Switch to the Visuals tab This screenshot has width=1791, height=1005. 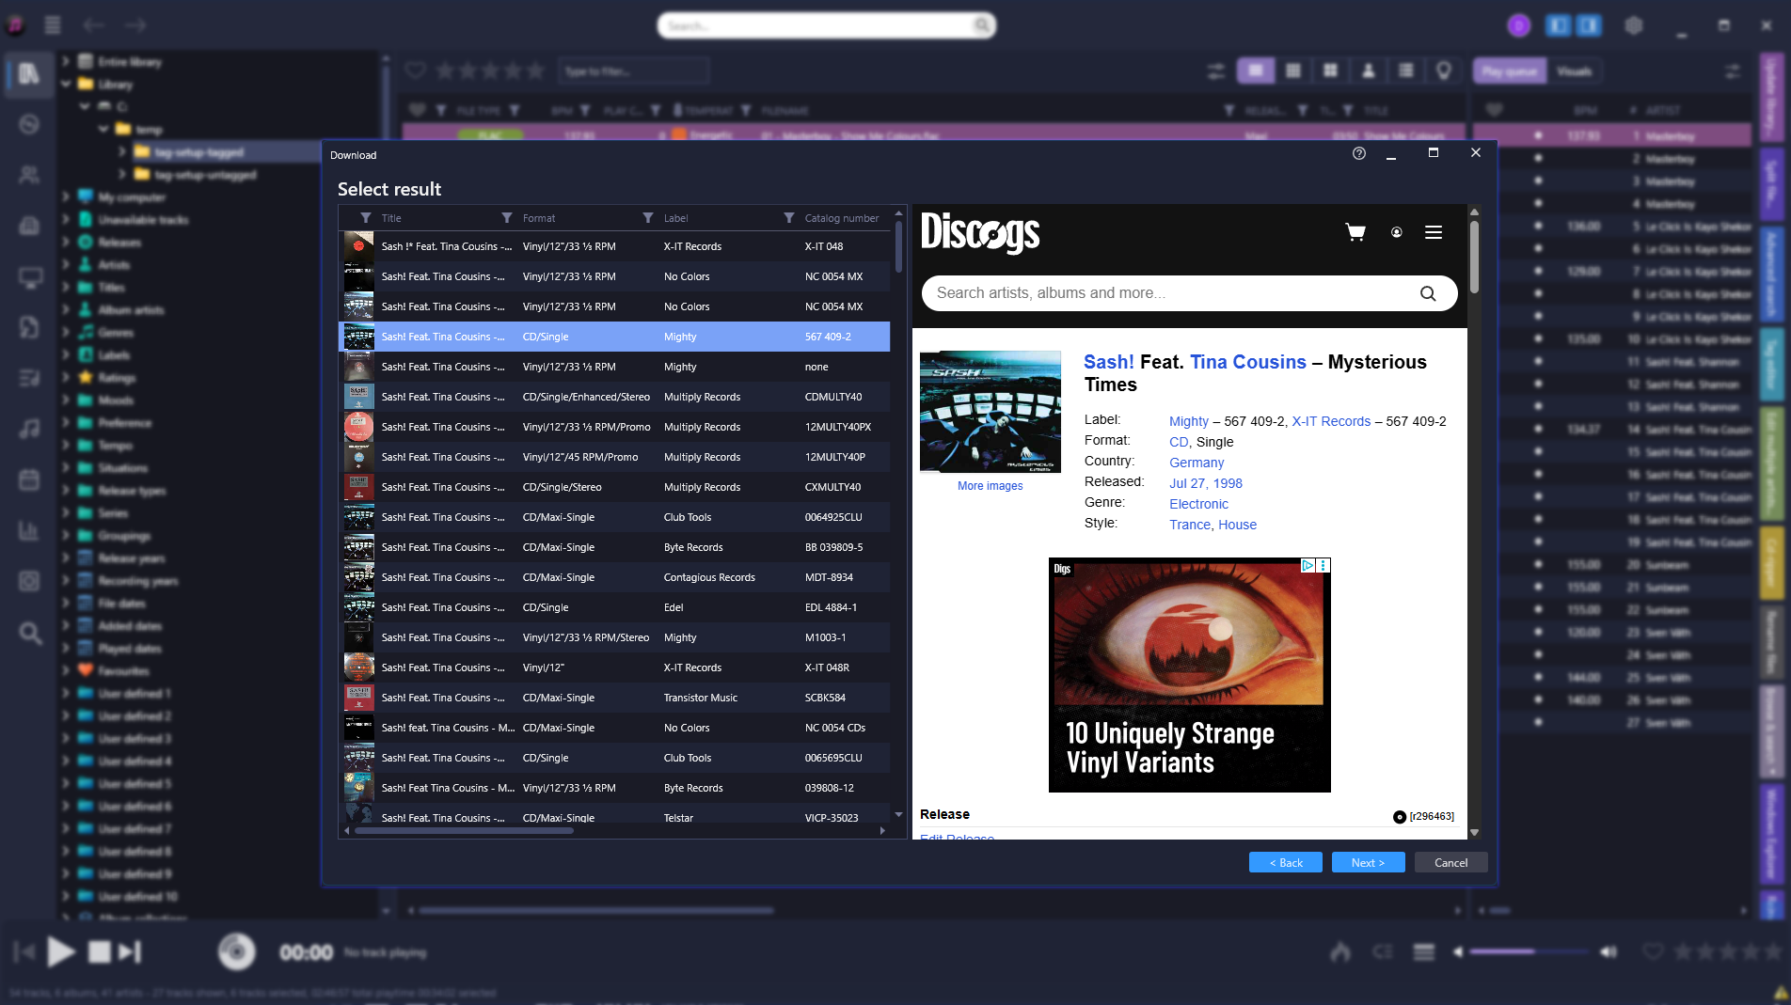1574,71
